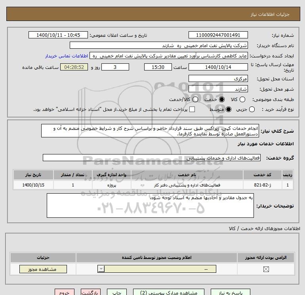Click the اعلام وضعیت مجوز توسط تامین کننده header
Screen dimensions: 305x295
coord(156,257)
